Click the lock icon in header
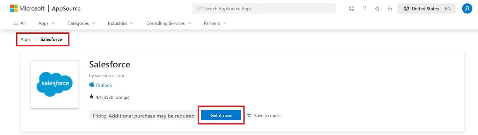This screenshot has width=478, height=135. click(390, 9)
